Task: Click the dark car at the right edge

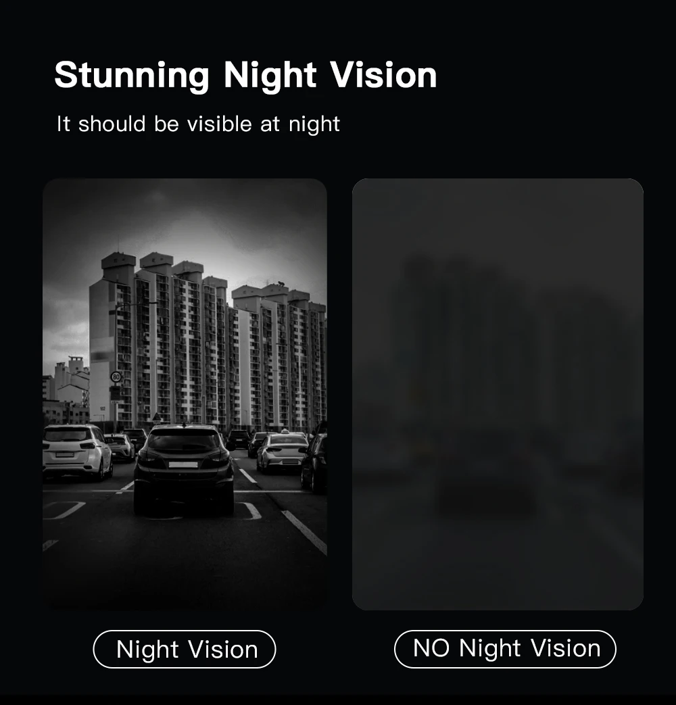Action: click(314, 463)
